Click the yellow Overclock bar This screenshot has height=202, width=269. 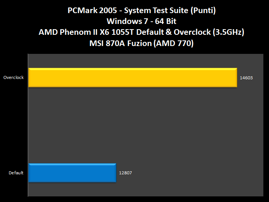(x=132, y=77)
